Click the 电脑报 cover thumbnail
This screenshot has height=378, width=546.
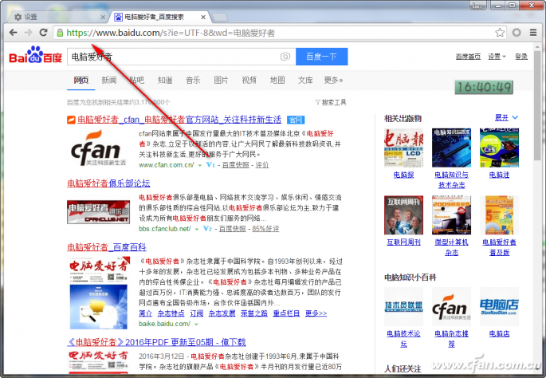point(403,148)
